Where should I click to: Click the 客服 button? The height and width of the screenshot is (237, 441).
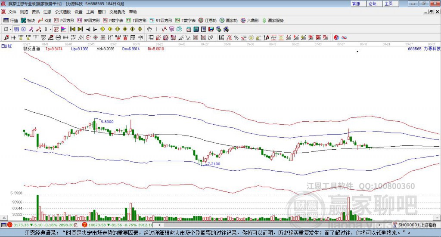click(358, 3)
